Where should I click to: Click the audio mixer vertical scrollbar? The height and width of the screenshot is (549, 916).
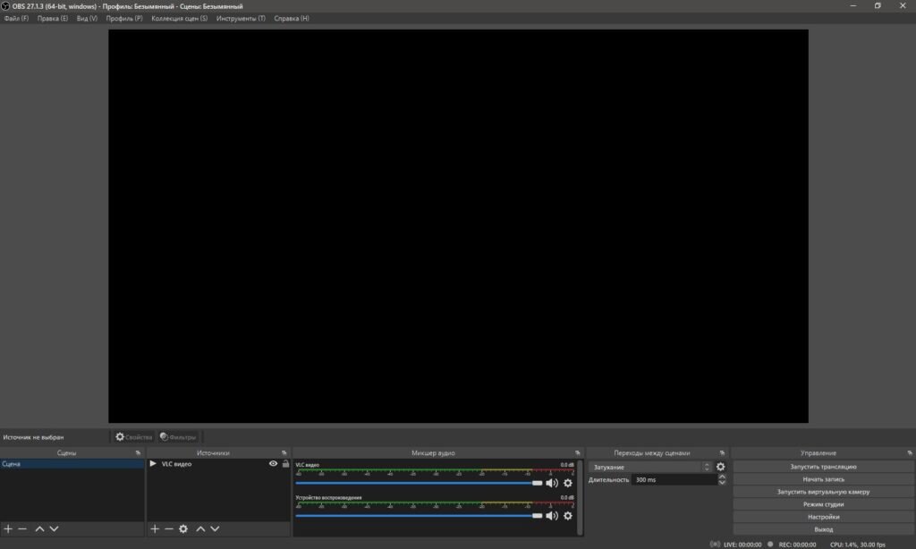(x=580, y=497)
